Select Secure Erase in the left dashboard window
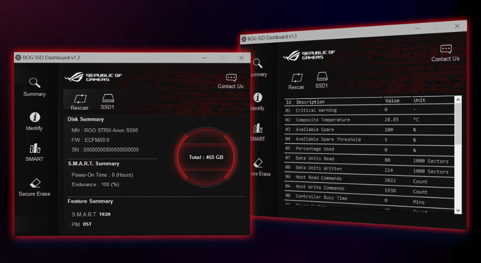 [34, 187]
